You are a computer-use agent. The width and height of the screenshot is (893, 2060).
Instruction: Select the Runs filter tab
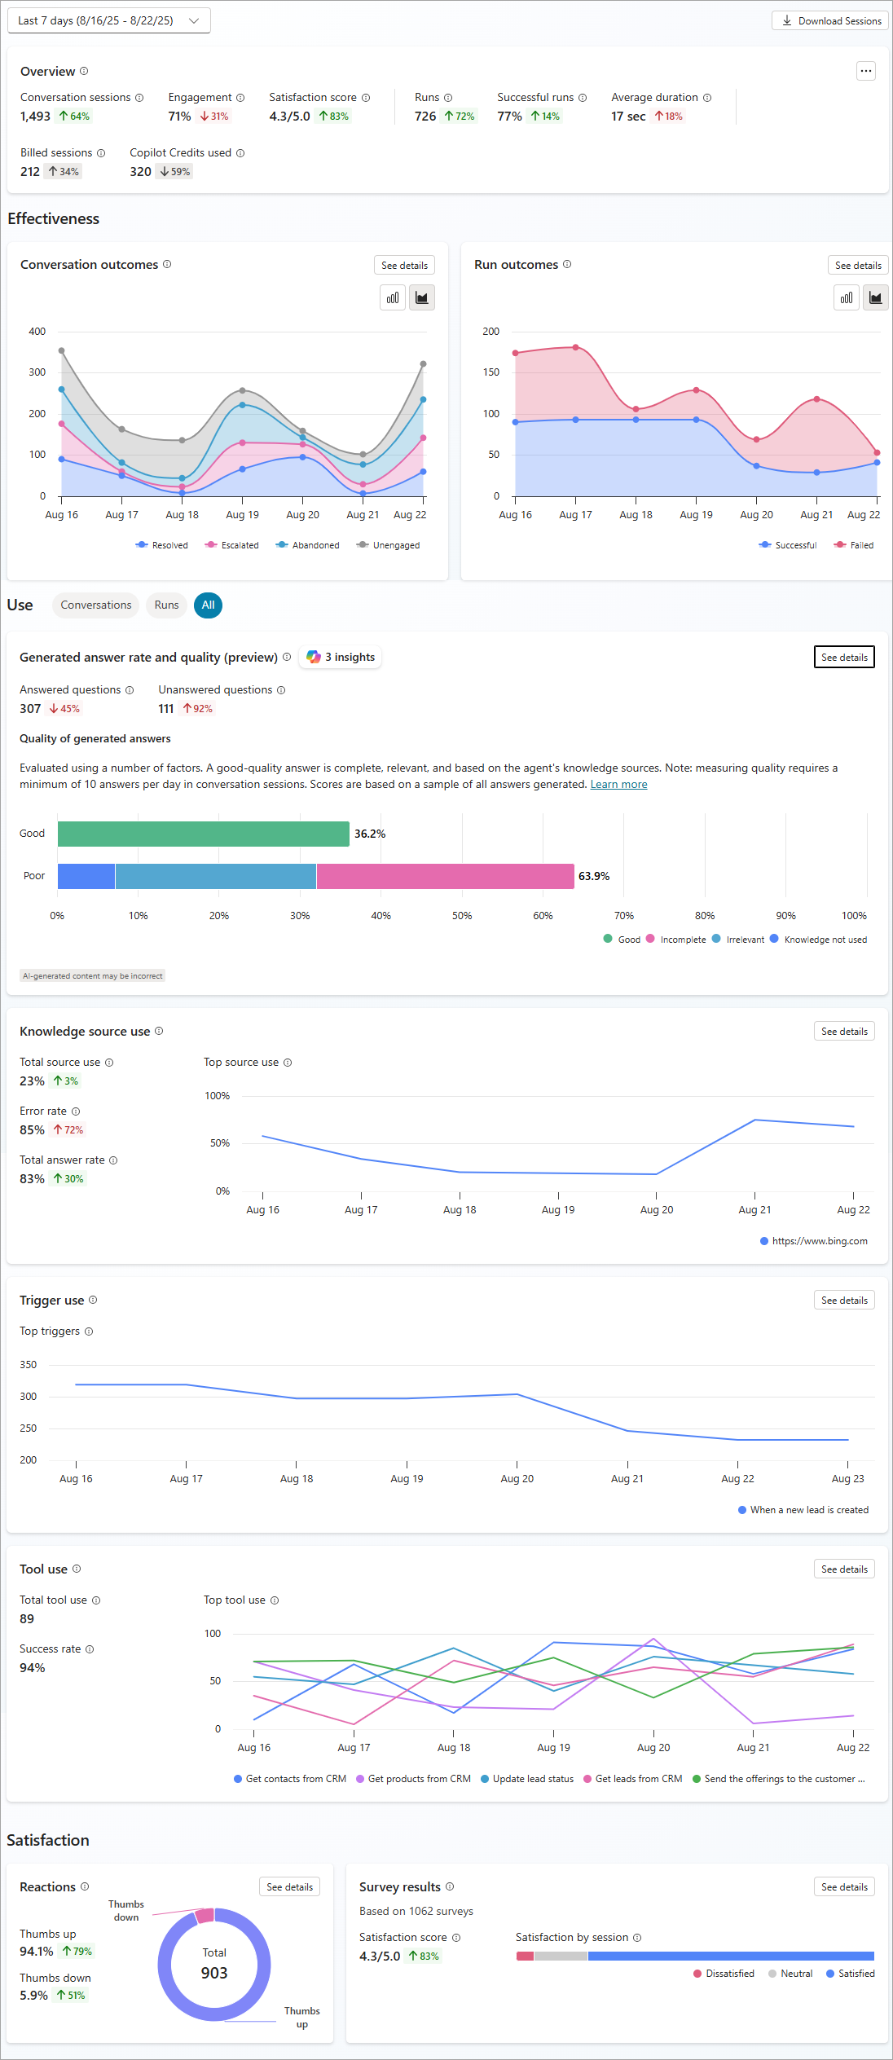pos(166,605)
